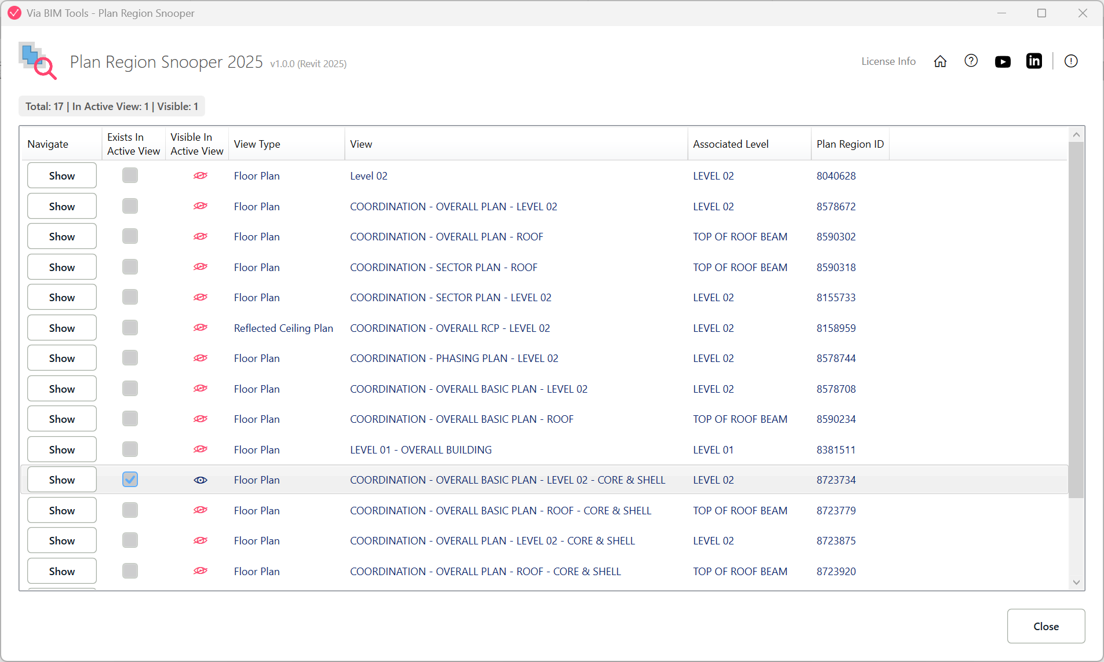The width and height of the screenshot is (1104, 662).
Task: Click hidden-eye icon for ID 8590302 row
Action: tap(201, 236)
